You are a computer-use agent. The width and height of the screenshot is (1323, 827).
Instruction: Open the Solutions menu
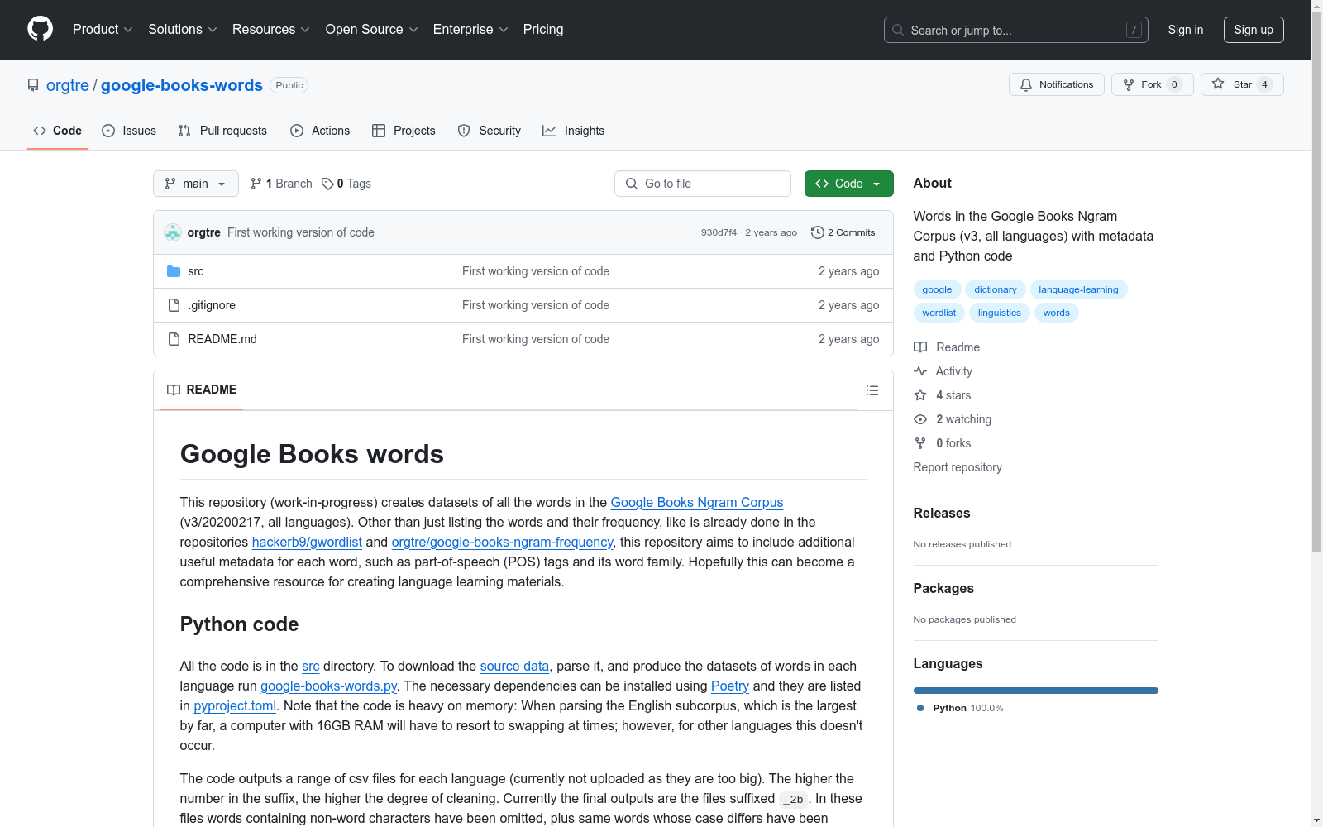[x=183, y=29]
